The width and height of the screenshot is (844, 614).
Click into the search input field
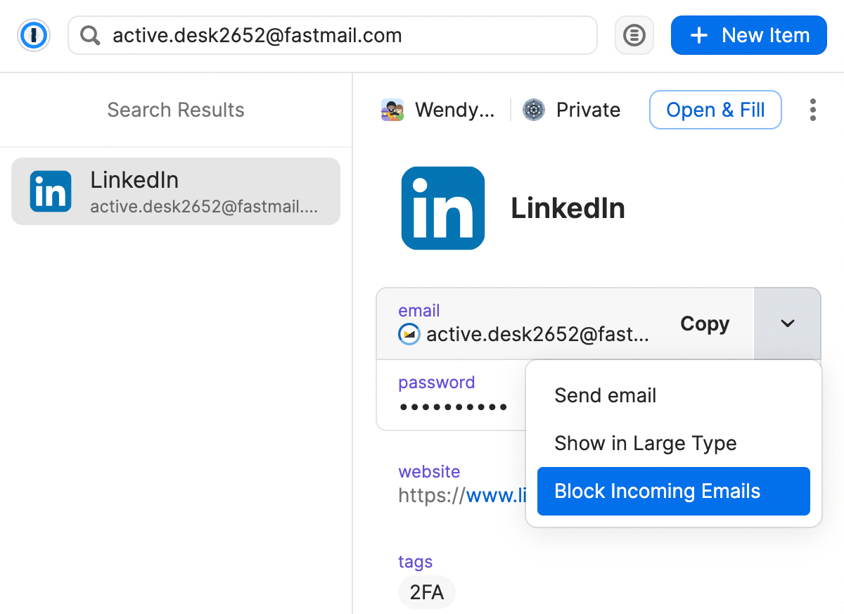pos(345,35)
